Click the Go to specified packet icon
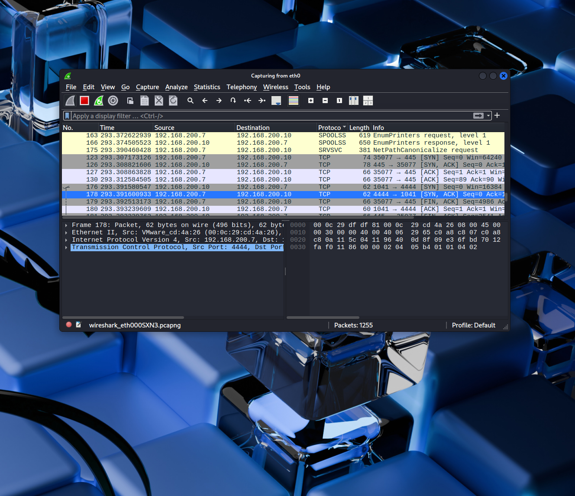The height and width of the screenshot is (496, 575). pyautogui.click(x=233, y=100)
